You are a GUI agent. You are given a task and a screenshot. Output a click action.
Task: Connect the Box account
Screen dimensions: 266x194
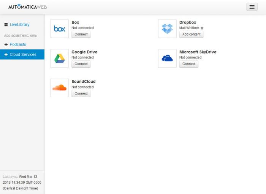(x=81, y=35)
